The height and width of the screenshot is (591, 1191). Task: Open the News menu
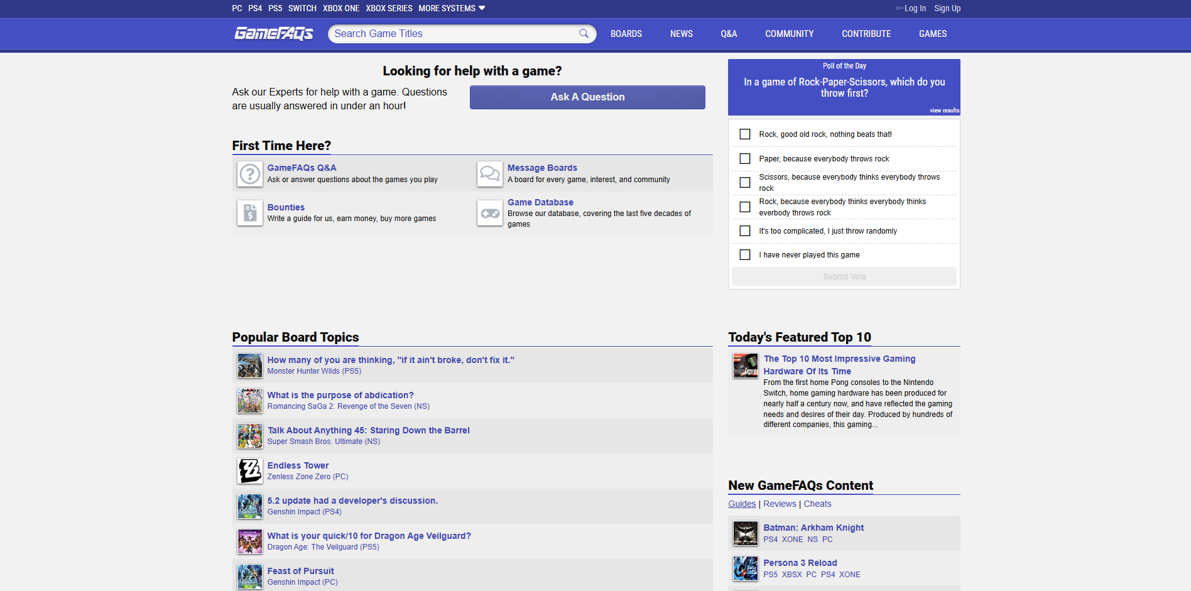[x=682, y=34]
